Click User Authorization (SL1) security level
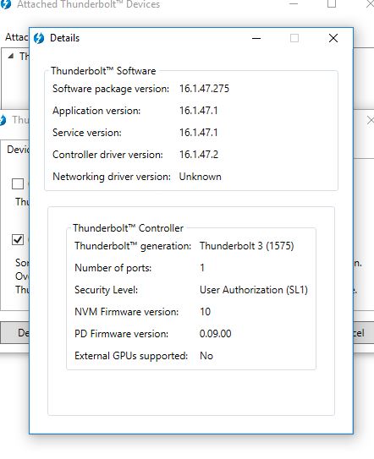Screen dimensions: 374x459 pos(254,289)
